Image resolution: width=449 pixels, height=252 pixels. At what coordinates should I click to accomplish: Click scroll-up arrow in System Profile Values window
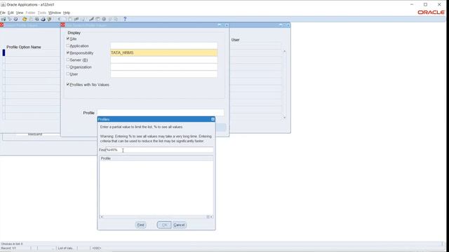point(284,51)
